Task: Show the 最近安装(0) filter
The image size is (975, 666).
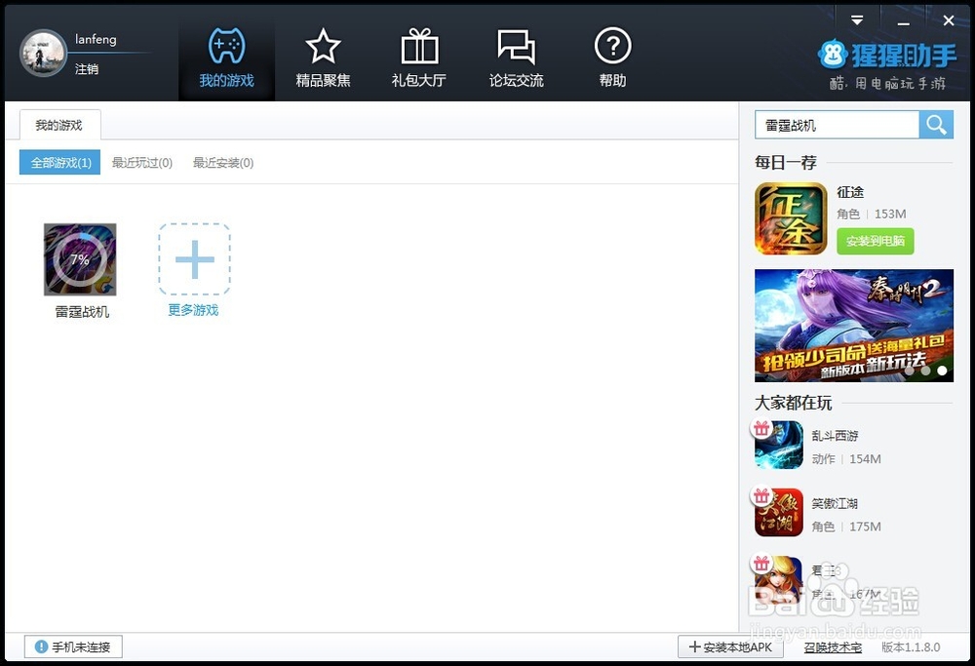Action: pos(223,163)
